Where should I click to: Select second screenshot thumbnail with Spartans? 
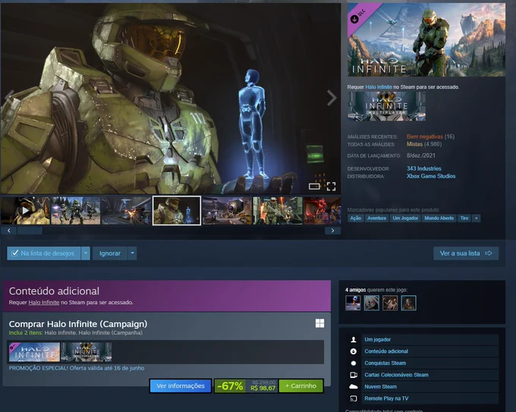click(x=76, y=211)
